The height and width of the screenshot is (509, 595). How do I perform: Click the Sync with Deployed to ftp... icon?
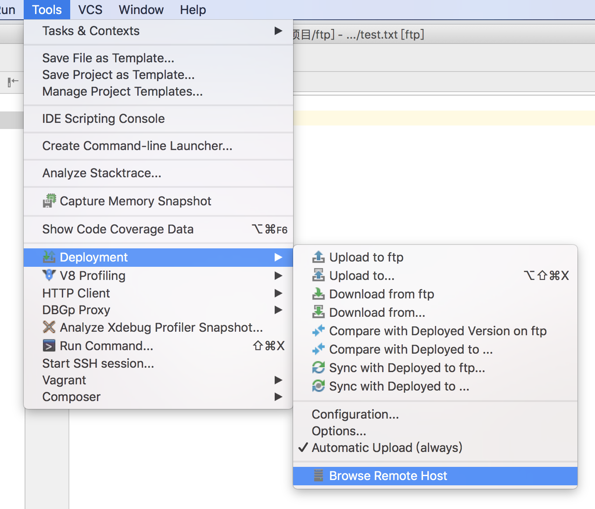[318, 368]
